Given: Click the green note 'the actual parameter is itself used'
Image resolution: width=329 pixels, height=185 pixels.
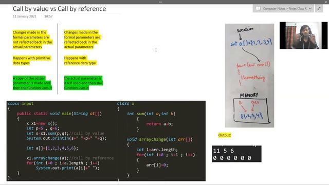Looking at the screenshot, I should point(83,83).
